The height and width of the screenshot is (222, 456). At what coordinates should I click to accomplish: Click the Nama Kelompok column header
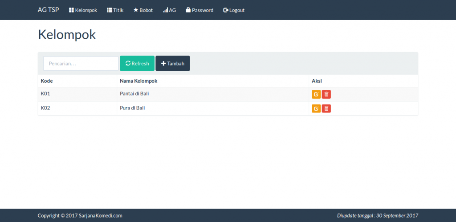click(x=138, y=81)
